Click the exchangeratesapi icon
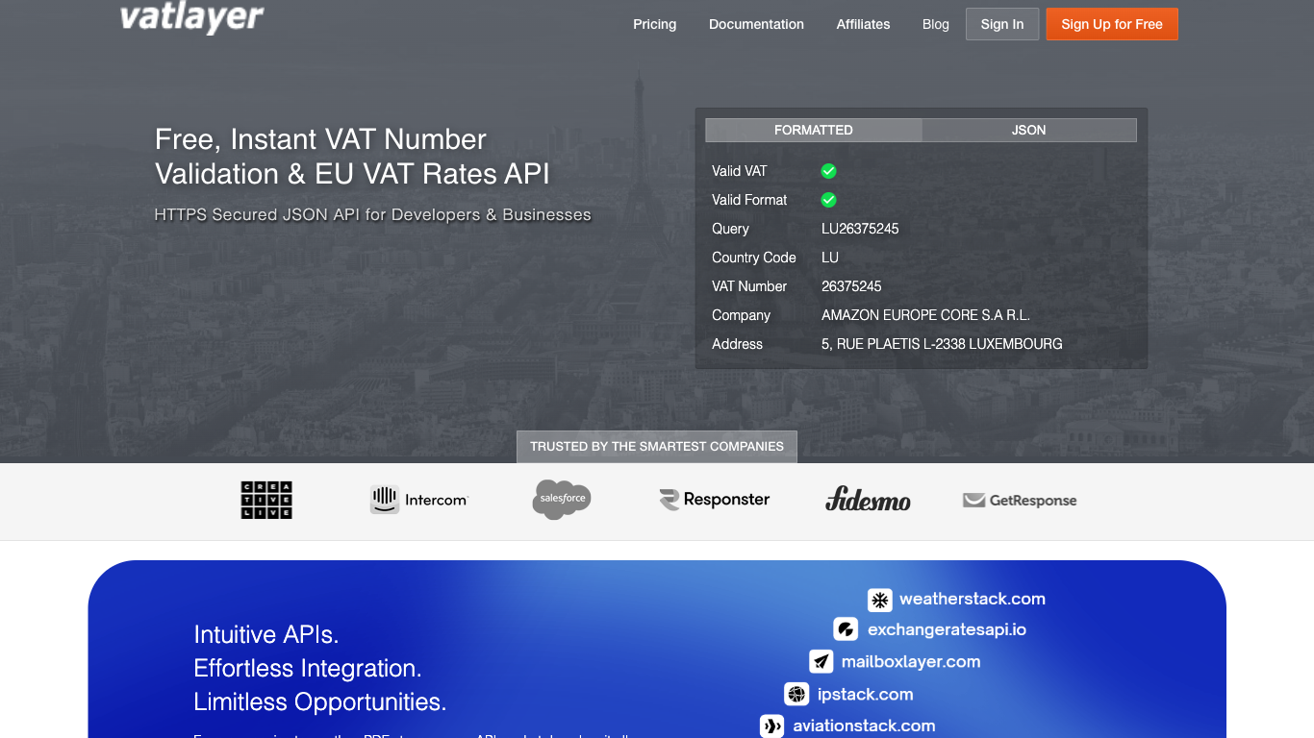This screenshot has height=738, width=1314. pos(846,630)
